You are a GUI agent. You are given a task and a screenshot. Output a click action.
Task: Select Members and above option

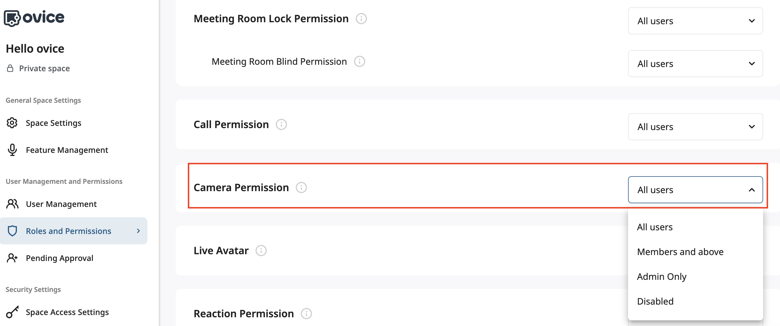pos(680,251)
